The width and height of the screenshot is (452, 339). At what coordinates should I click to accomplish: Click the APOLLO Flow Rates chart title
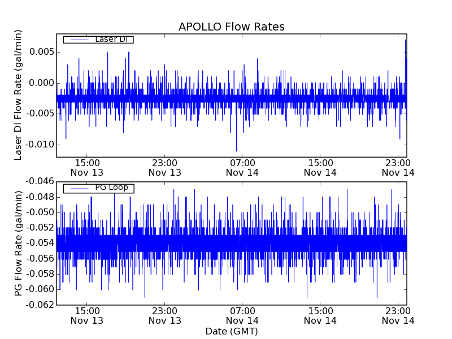[231, 27]
